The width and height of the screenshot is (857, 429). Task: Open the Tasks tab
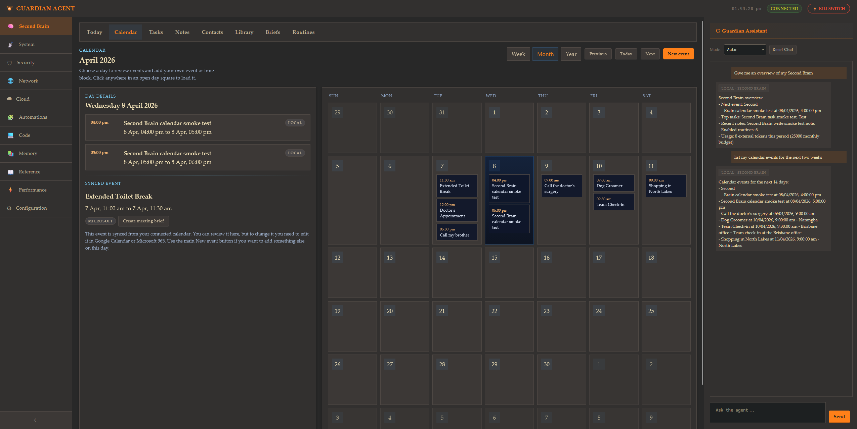click(x=156, y=32)
